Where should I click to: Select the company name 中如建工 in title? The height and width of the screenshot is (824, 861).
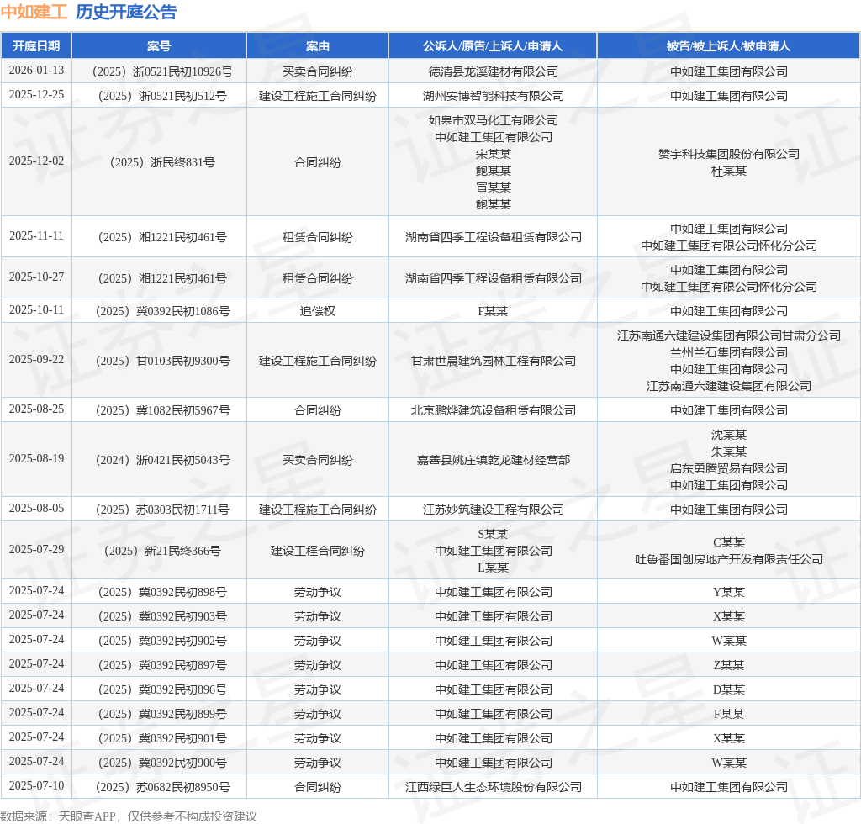34,12
